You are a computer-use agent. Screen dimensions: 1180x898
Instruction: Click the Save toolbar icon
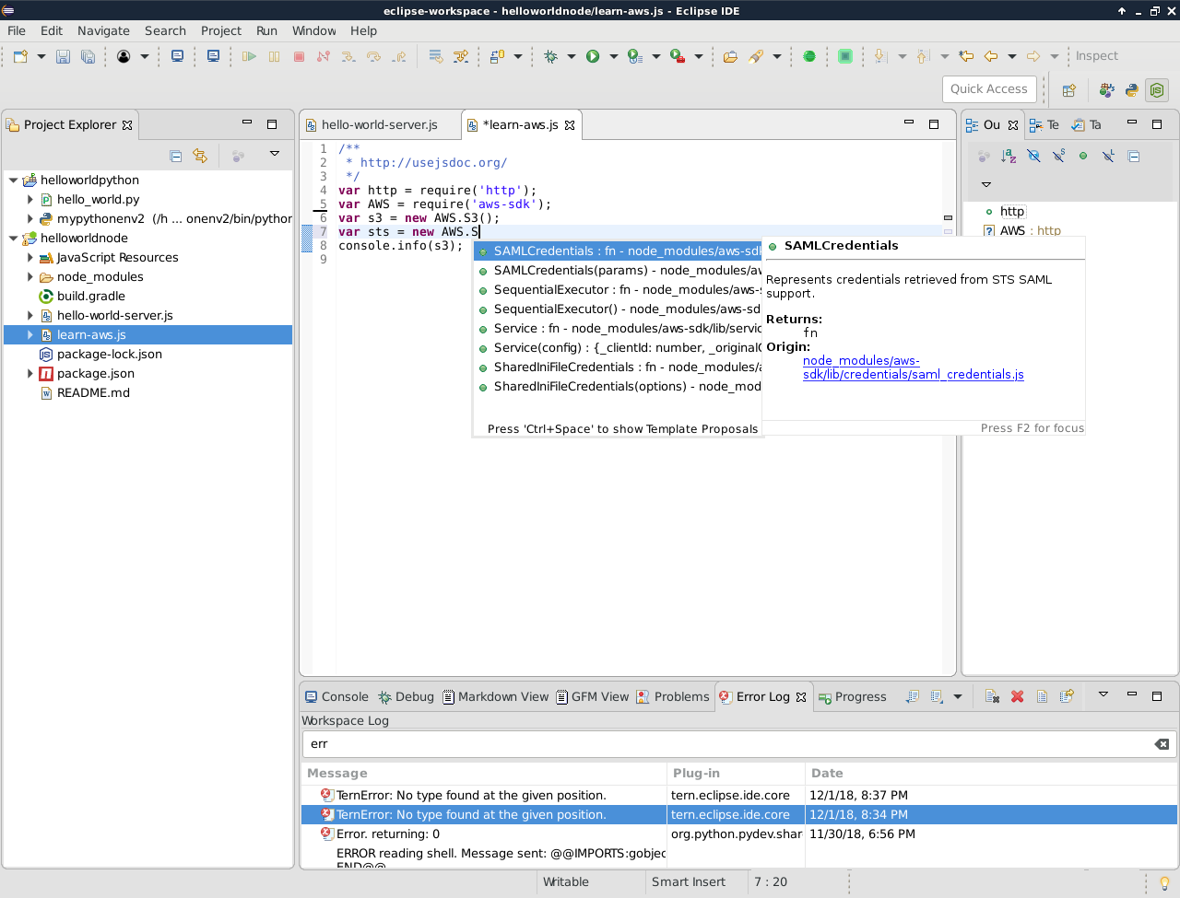tap(63, 56)
